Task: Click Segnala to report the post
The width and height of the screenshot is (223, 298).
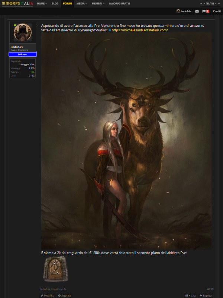Action: pyautogui.click(x=65, y=295)
